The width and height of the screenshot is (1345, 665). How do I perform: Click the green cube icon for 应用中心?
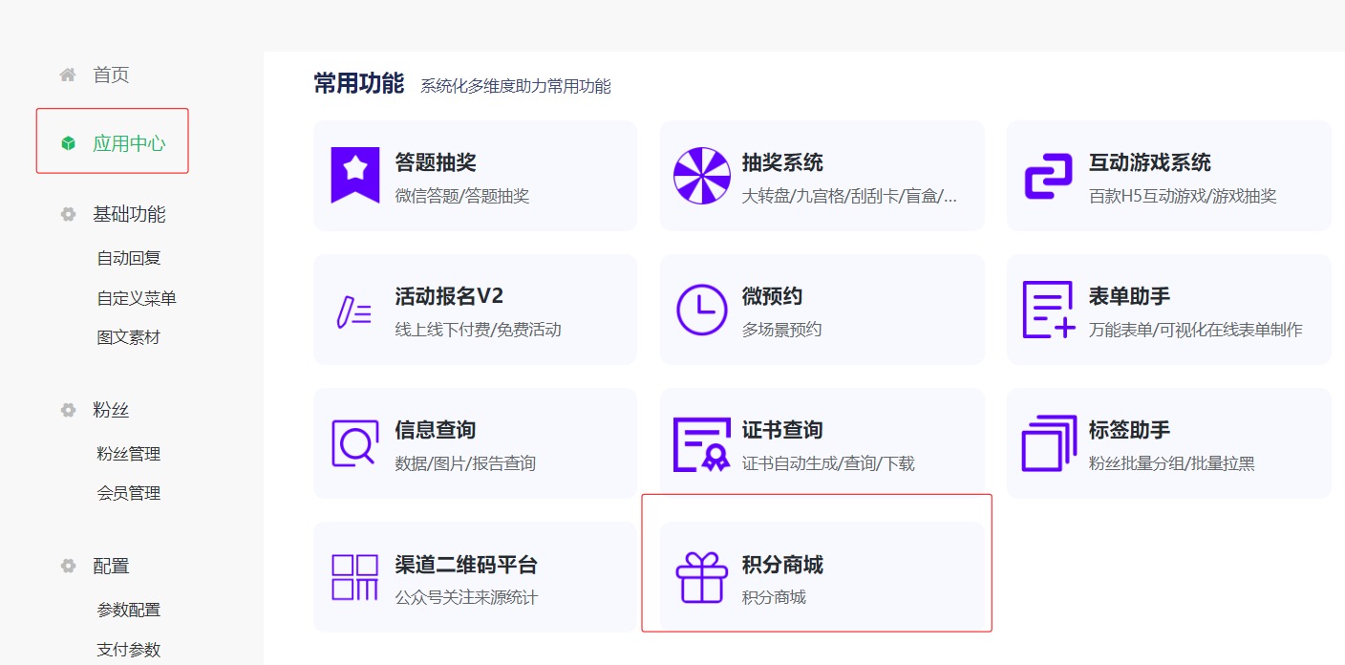pos(68,143)
